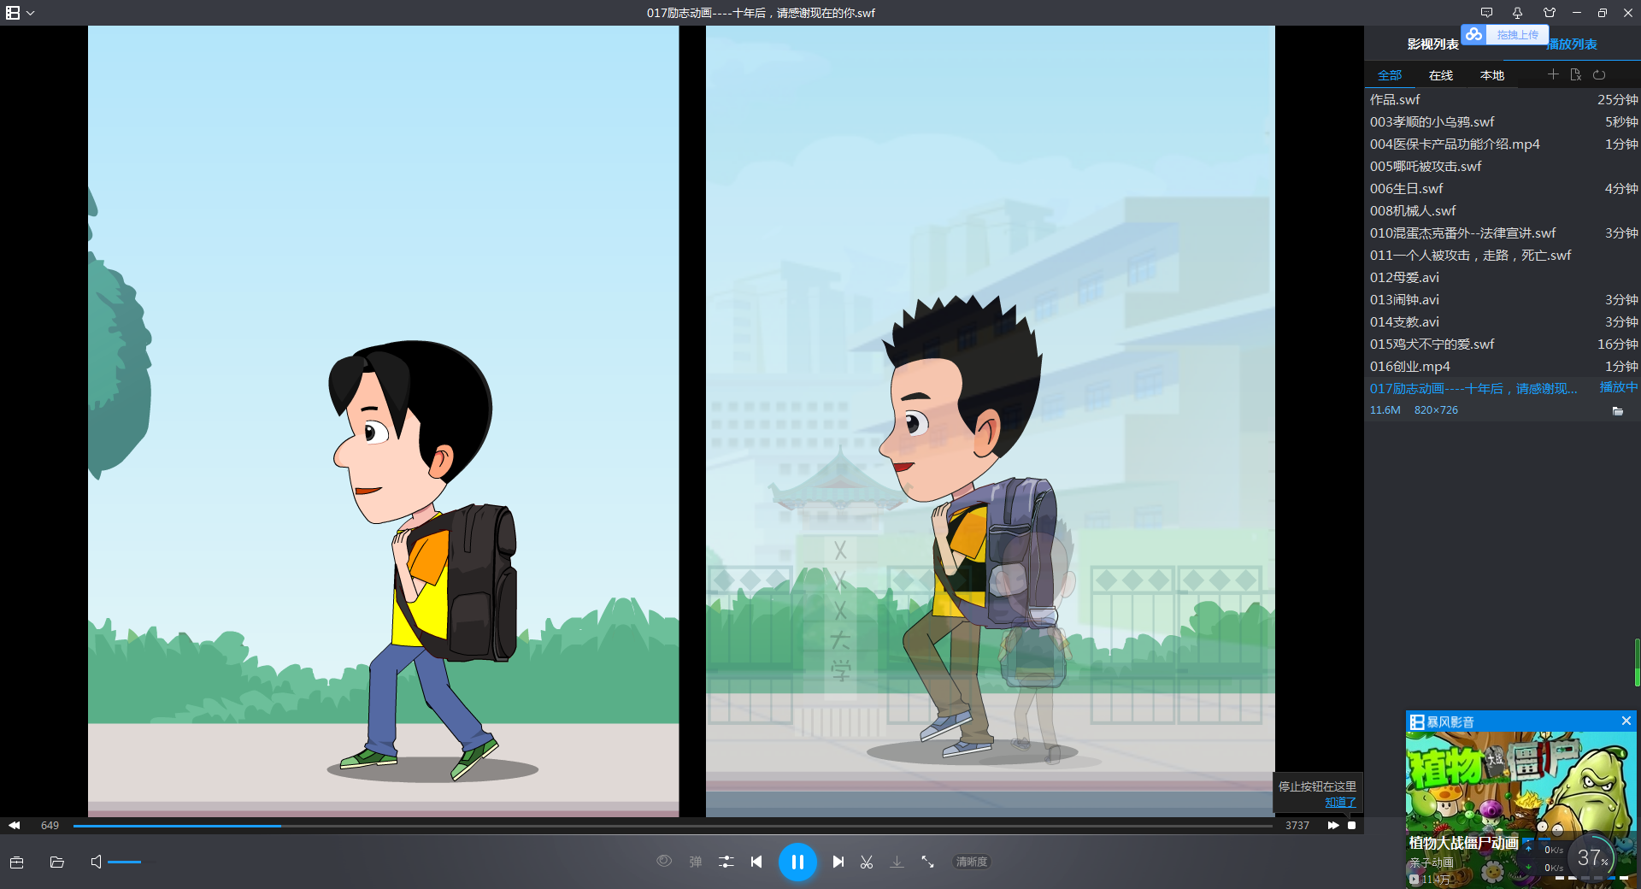
Task: Open the toolbox icon at bottom-left
Action: point(16,862)
